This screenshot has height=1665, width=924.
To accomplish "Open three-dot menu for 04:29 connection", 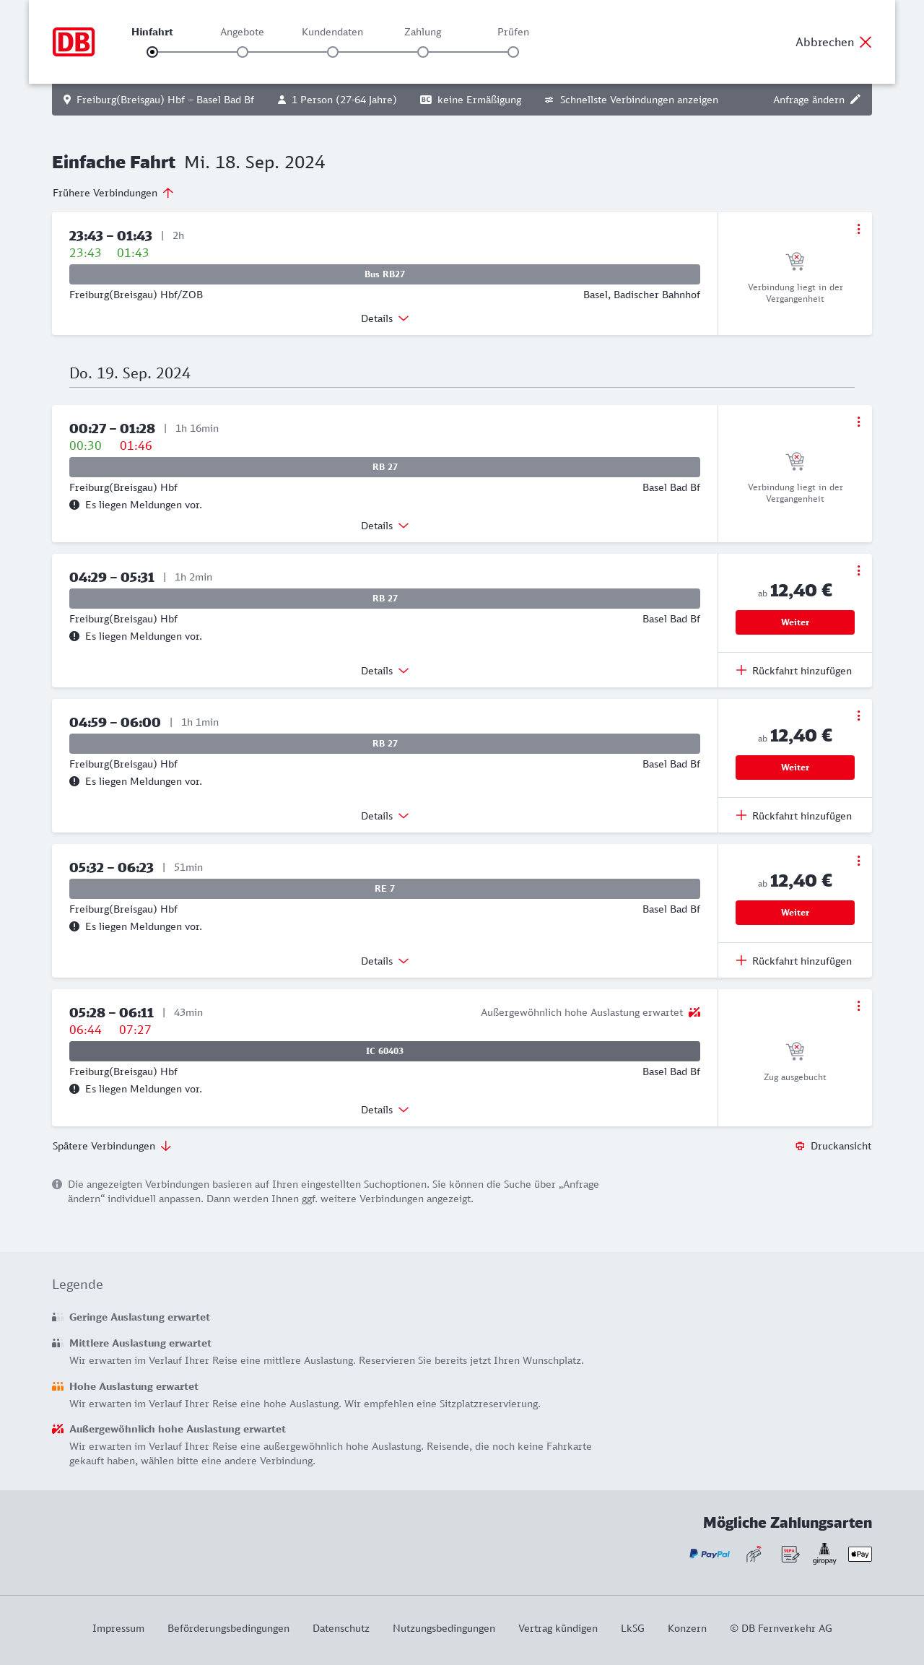I will click(858, 570).
